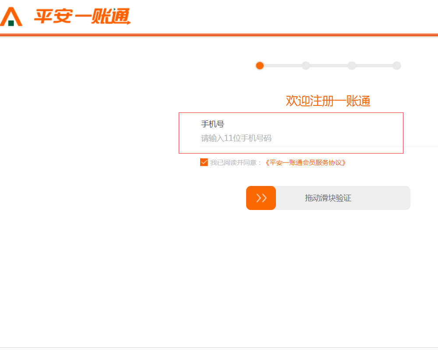The height and width of the screenshot is (350, 438).
Task: Click the 欢迎注册一账通 heading
Action: pos(328,101)
